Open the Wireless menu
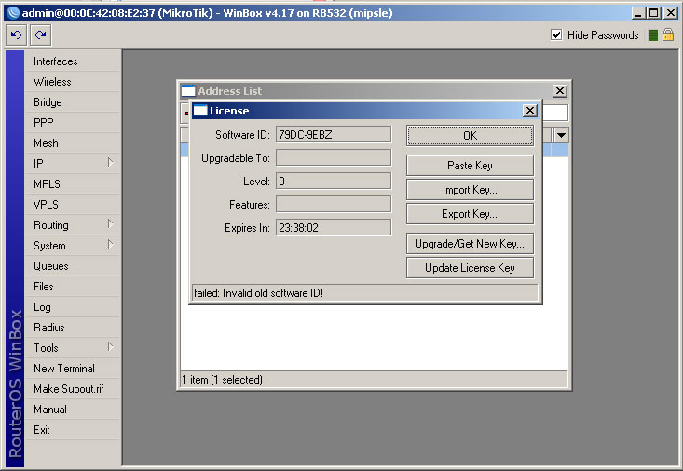The height and width of the screenshot is (471, 683). click(x=73, y=82)
